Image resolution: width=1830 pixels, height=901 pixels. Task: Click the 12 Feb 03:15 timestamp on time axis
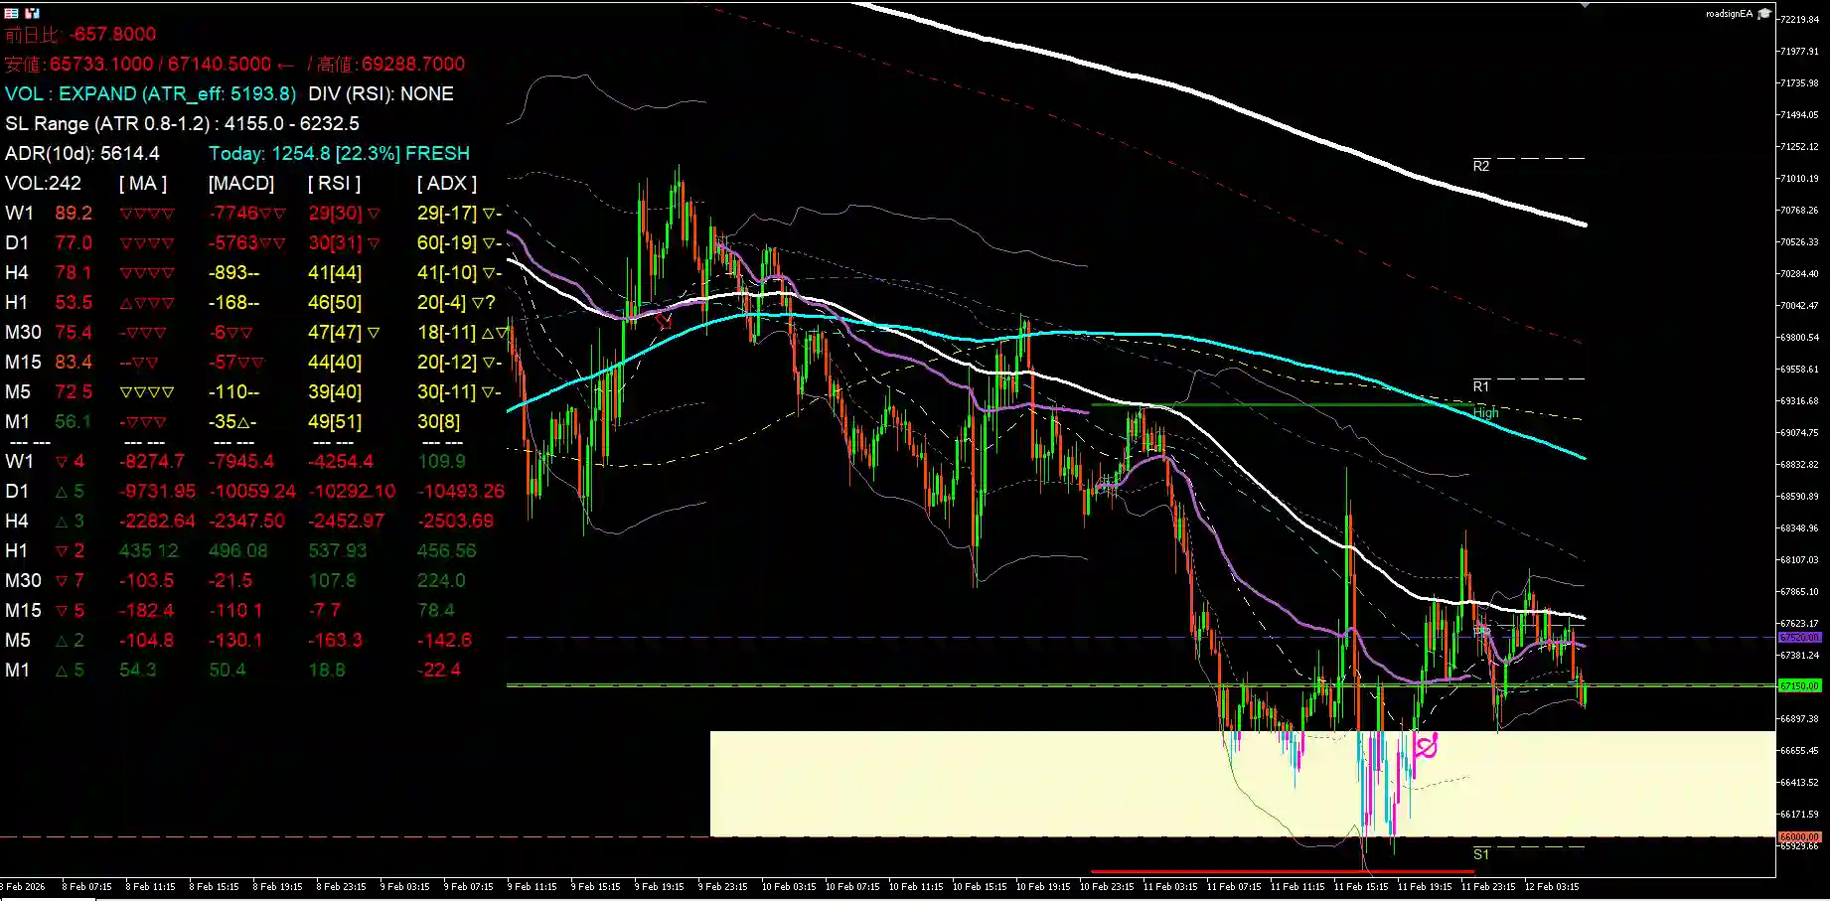pyautogui.click(x=1552, y=885)
